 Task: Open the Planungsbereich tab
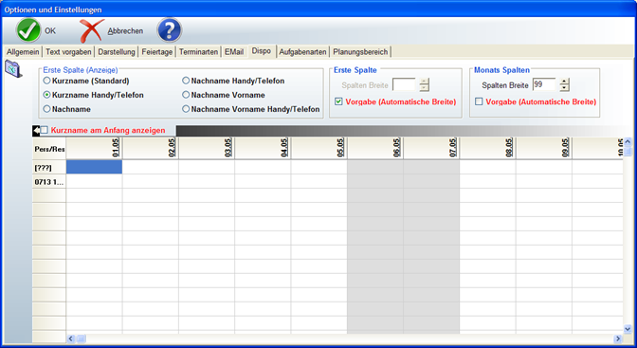(360, 52)
